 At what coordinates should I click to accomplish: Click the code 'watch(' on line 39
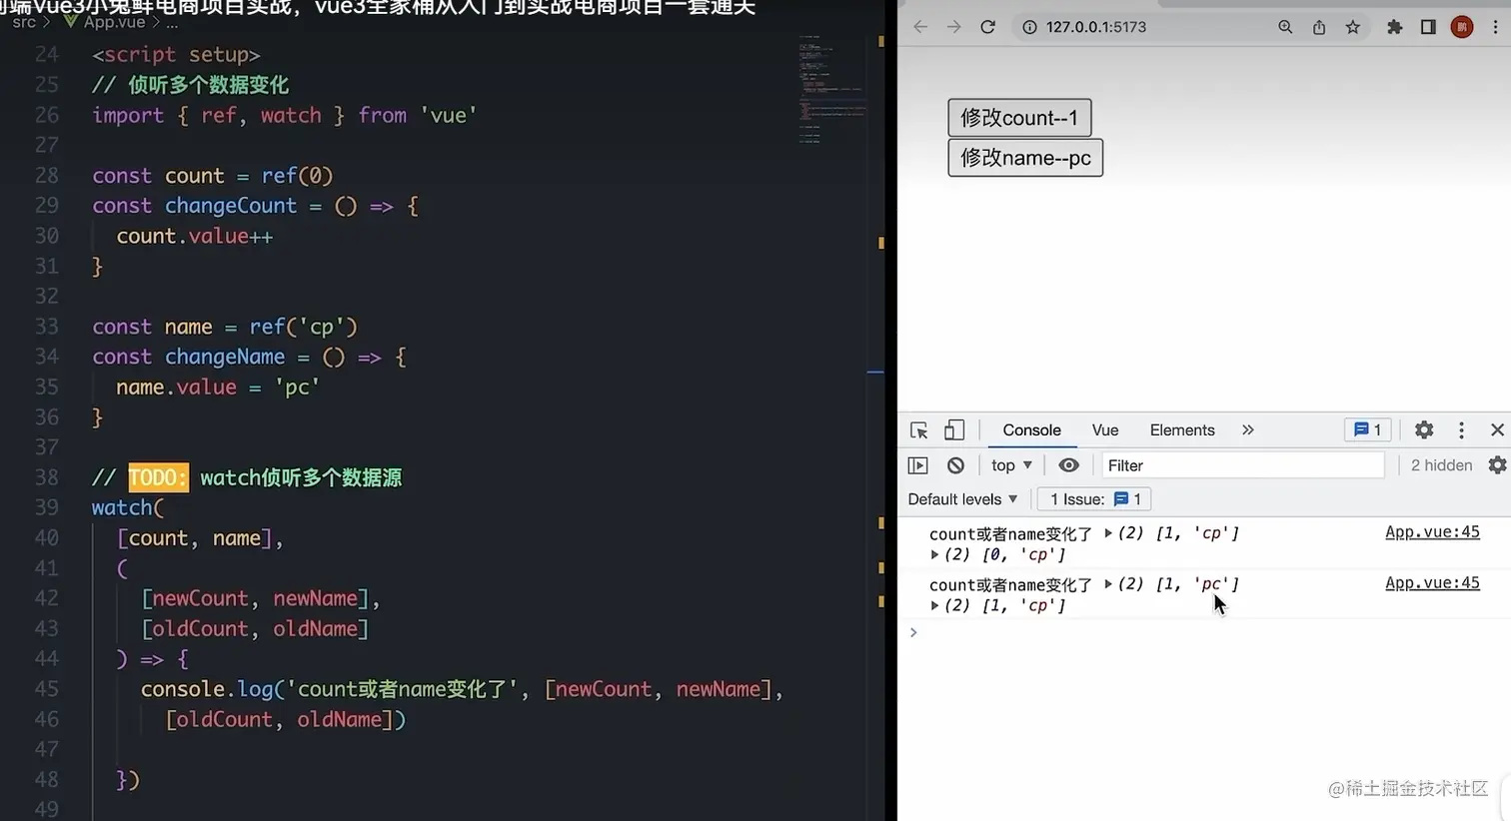coord(128,508)
